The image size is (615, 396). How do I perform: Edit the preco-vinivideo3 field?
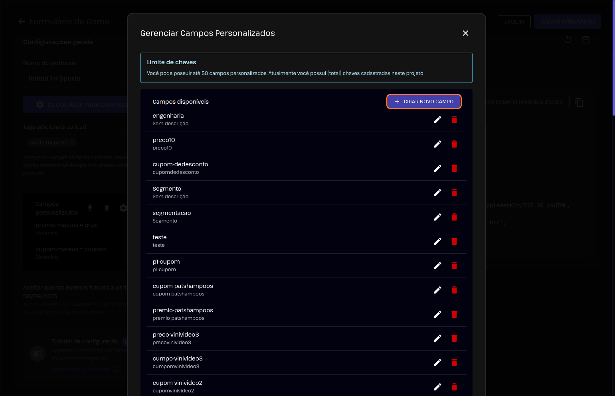pyautogui.click(x=437, y=338)
